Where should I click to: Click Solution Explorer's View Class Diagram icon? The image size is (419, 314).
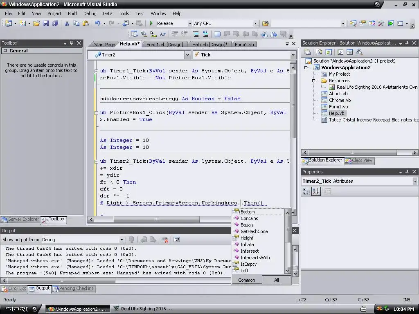(x=359, y=52)
